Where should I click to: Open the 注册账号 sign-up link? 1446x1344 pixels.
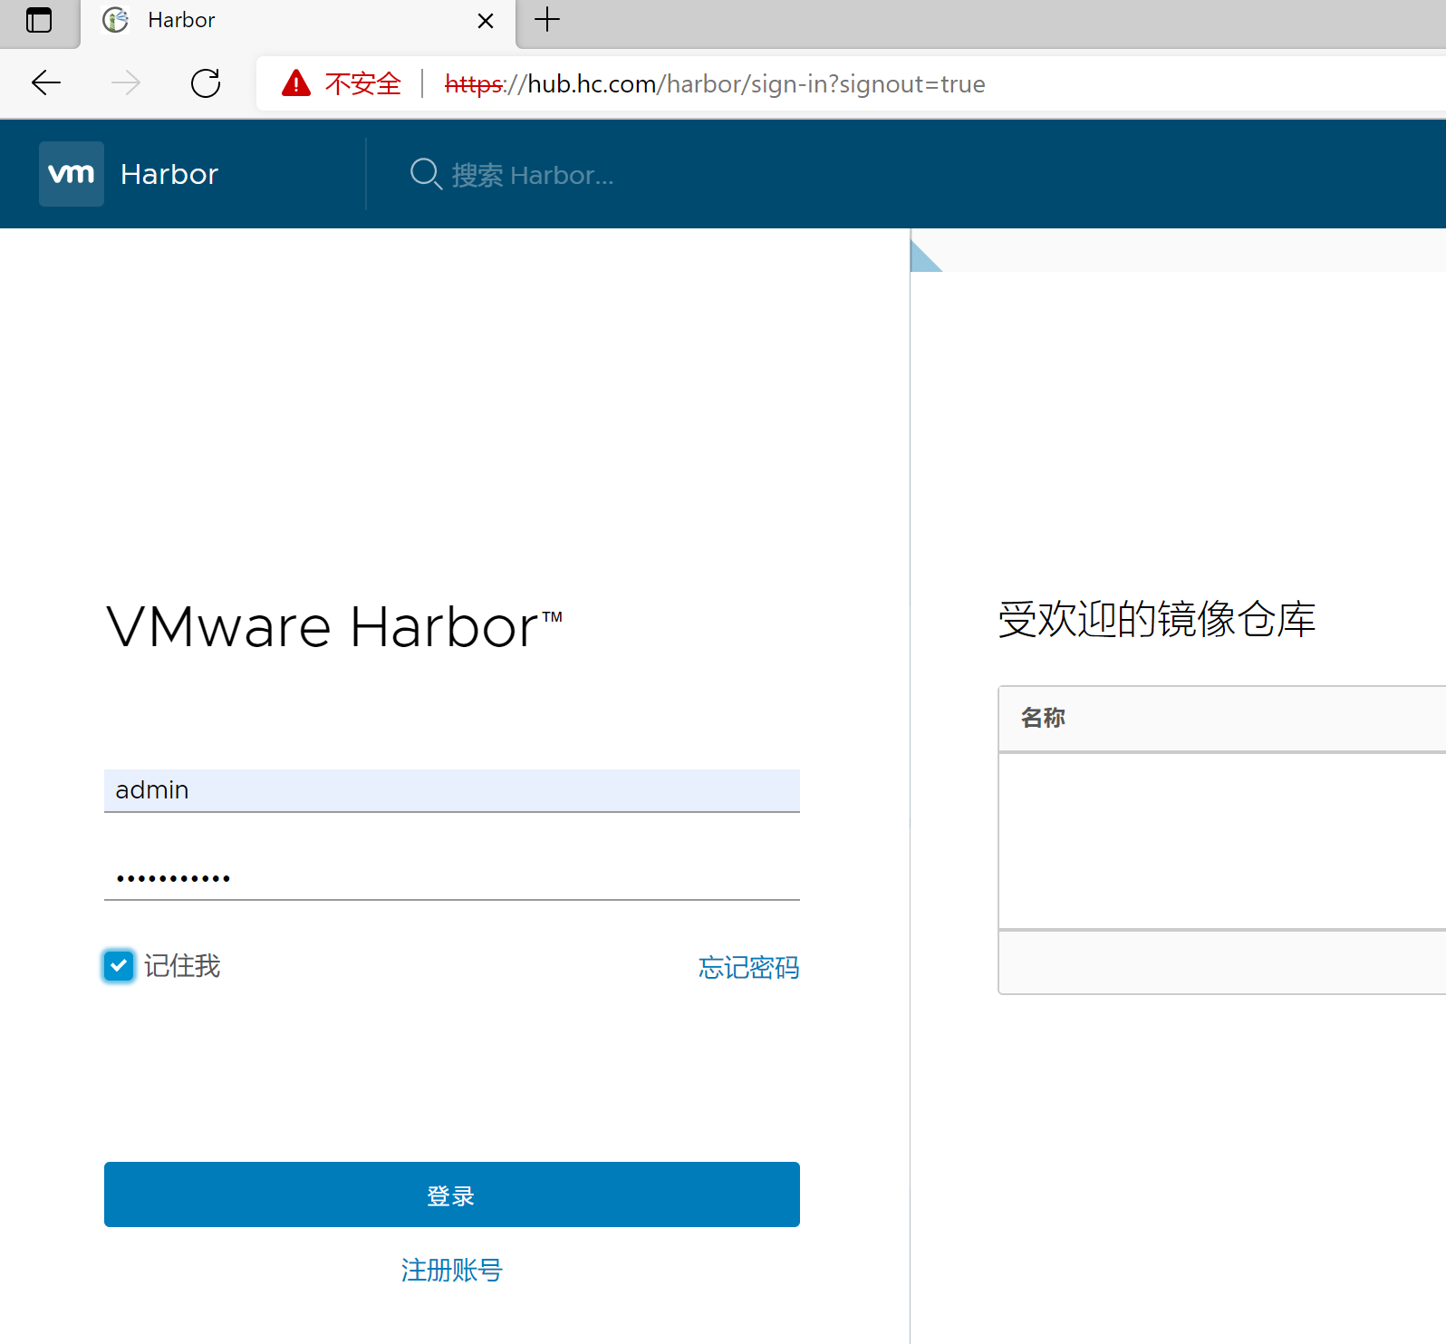point(451,1271)
